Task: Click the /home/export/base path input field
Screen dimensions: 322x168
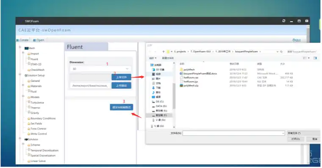Action: pos(90,86)
